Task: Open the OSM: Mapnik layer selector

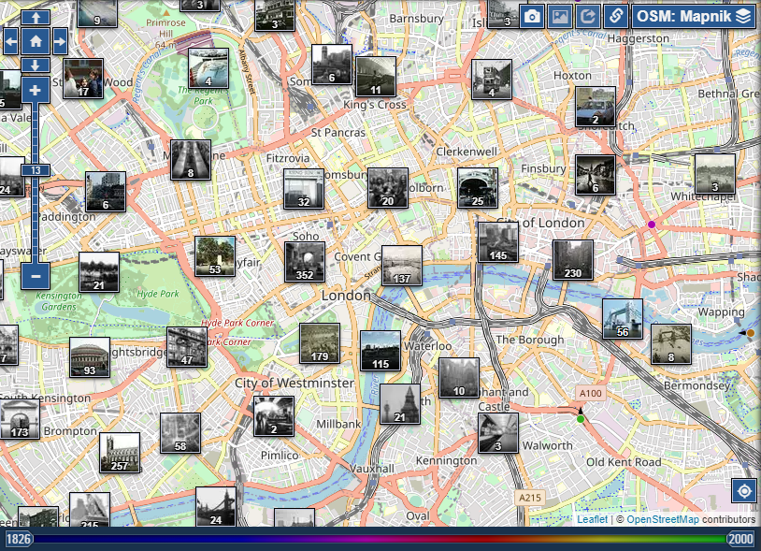Action: coord(694,16)
